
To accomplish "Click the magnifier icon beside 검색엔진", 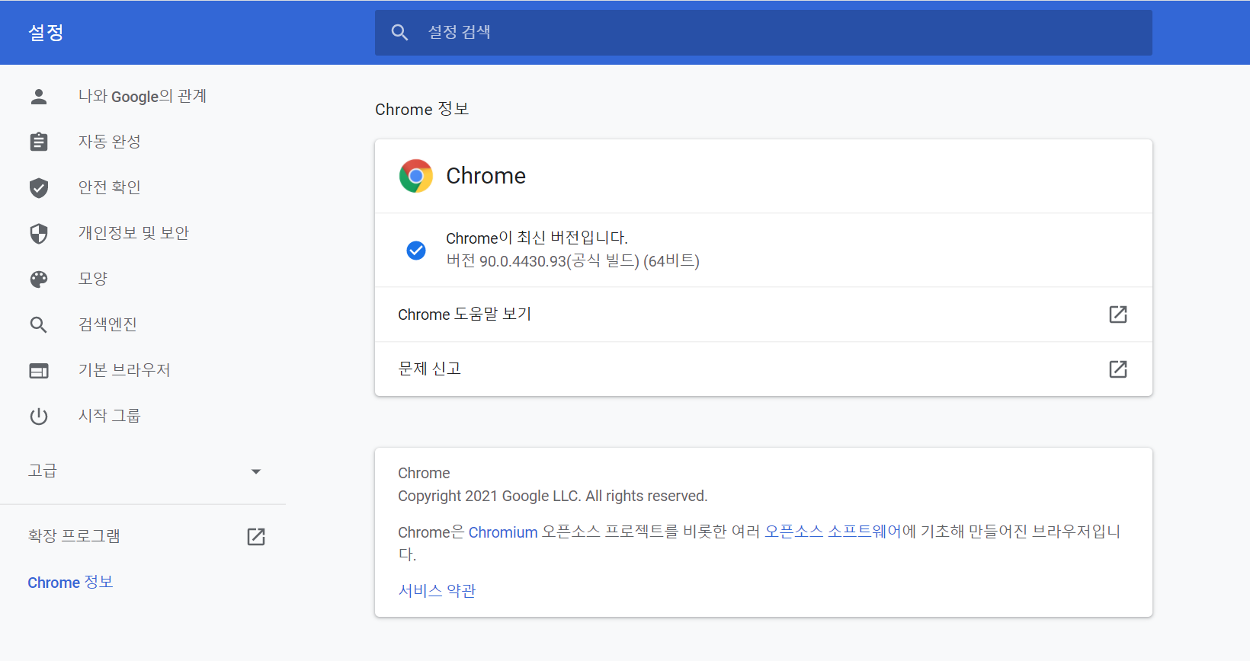I will pos(39,324).
